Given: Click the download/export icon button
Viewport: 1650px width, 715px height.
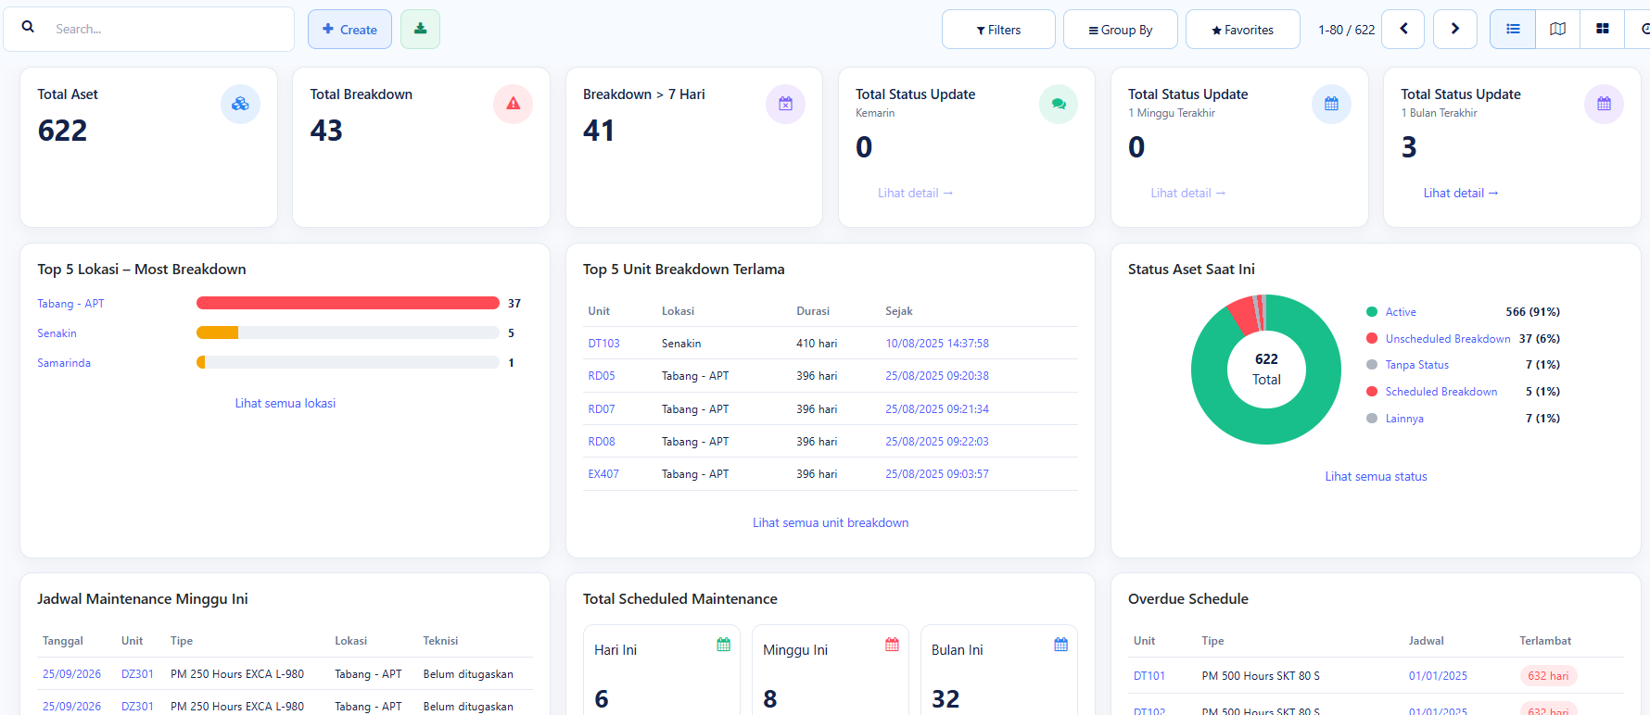Looking at the screenshot, I should coord(420,29).
